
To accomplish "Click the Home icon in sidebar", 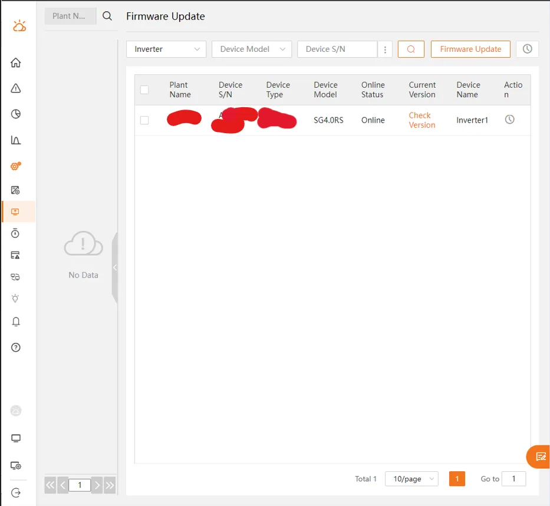I will click(x=16, y=63).
